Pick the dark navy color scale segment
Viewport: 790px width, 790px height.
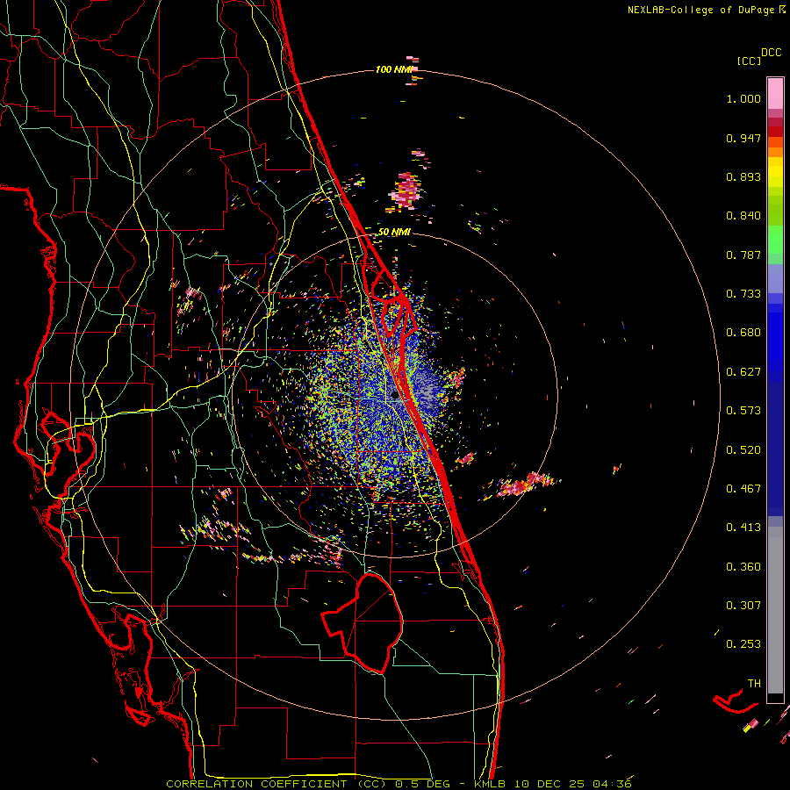click(x=775, y=449)
